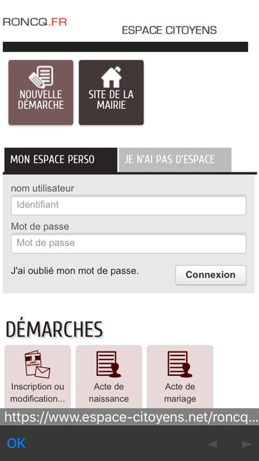Focus the Identifiant input field
259x461 pixels.
tap(128, 205)
